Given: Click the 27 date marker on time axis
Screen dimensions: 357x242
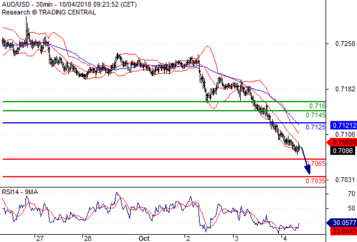Looking at the screenshot, I should pos(39,238).
